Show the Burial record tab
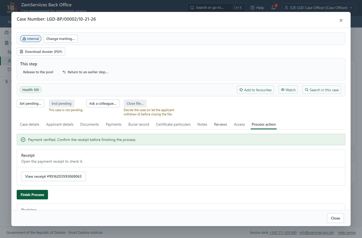The width and height of the screenshot is (362, 238). click(139, 125)
